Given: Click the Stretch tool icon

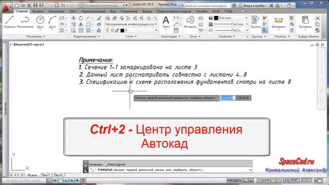Looking at the screenshot, I should point(73,30).
